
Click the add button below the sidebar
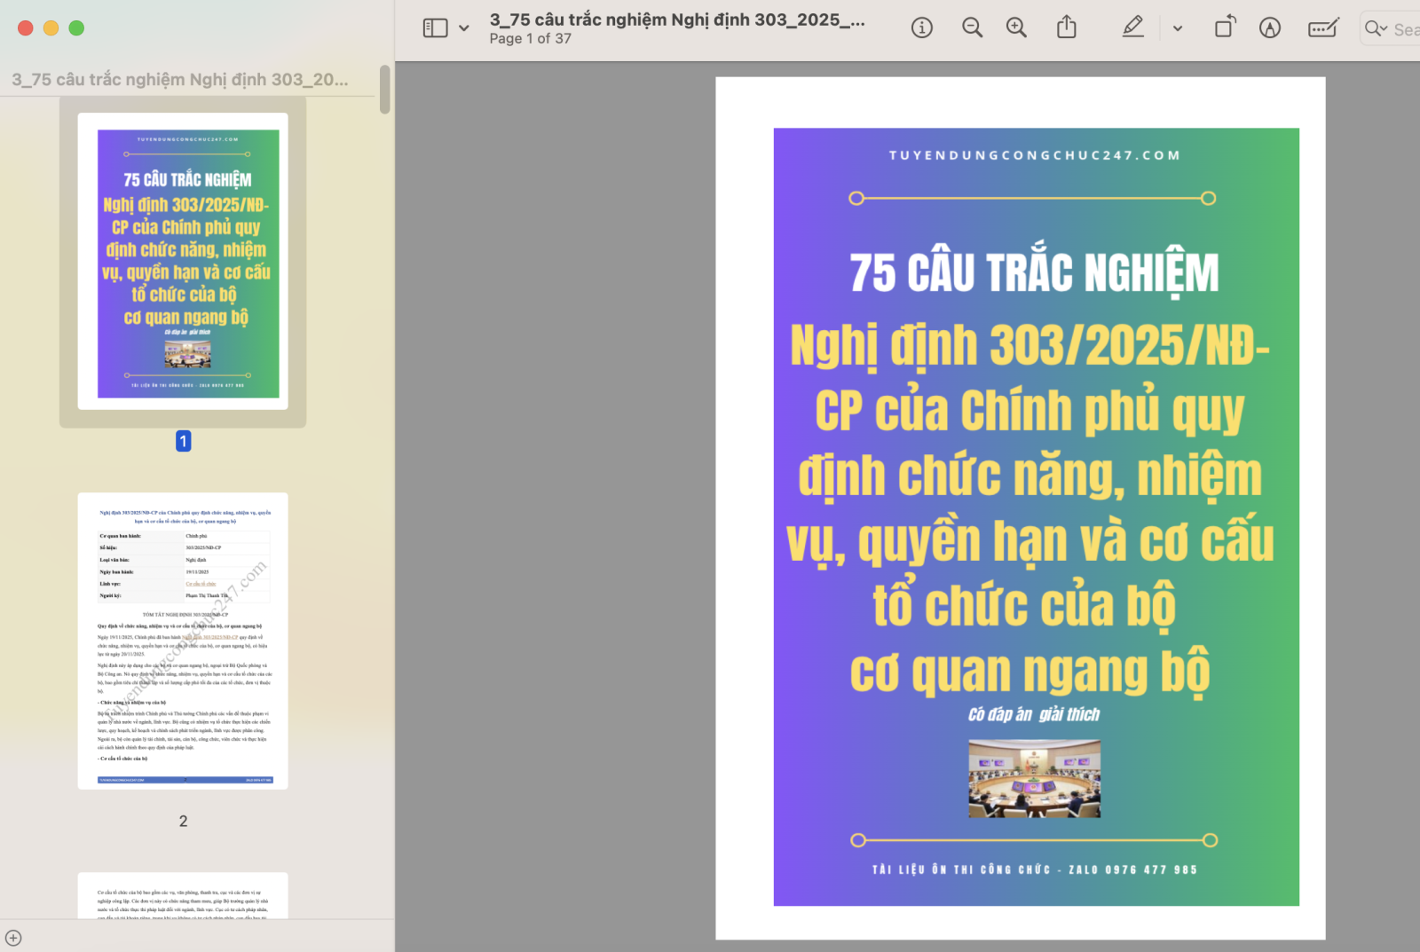click(13, 938)
